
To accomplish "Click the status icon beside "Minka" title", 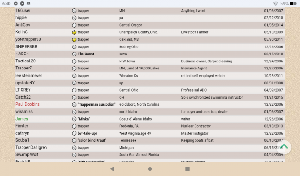I will 74,119.
